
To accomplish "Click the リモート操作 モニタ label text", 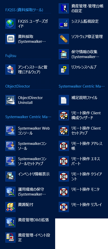I will pyautogui.click(x=85, y=189).
